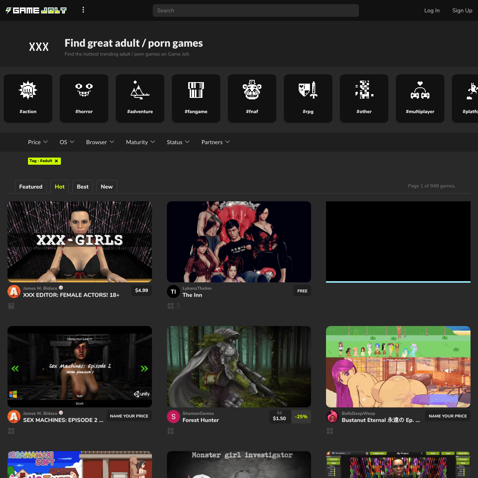The image size is (478, 478).
Task: Browse the #horror tag card
Action: 84,99
